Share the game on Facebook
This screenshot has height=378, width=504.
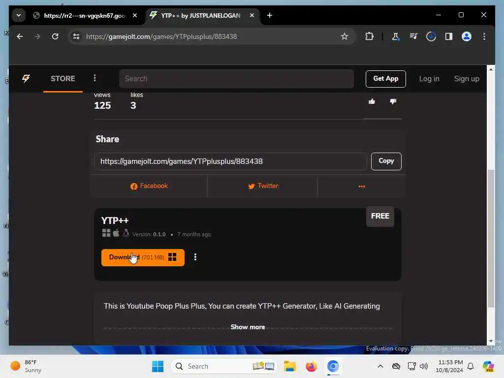[x=149, y=186]
